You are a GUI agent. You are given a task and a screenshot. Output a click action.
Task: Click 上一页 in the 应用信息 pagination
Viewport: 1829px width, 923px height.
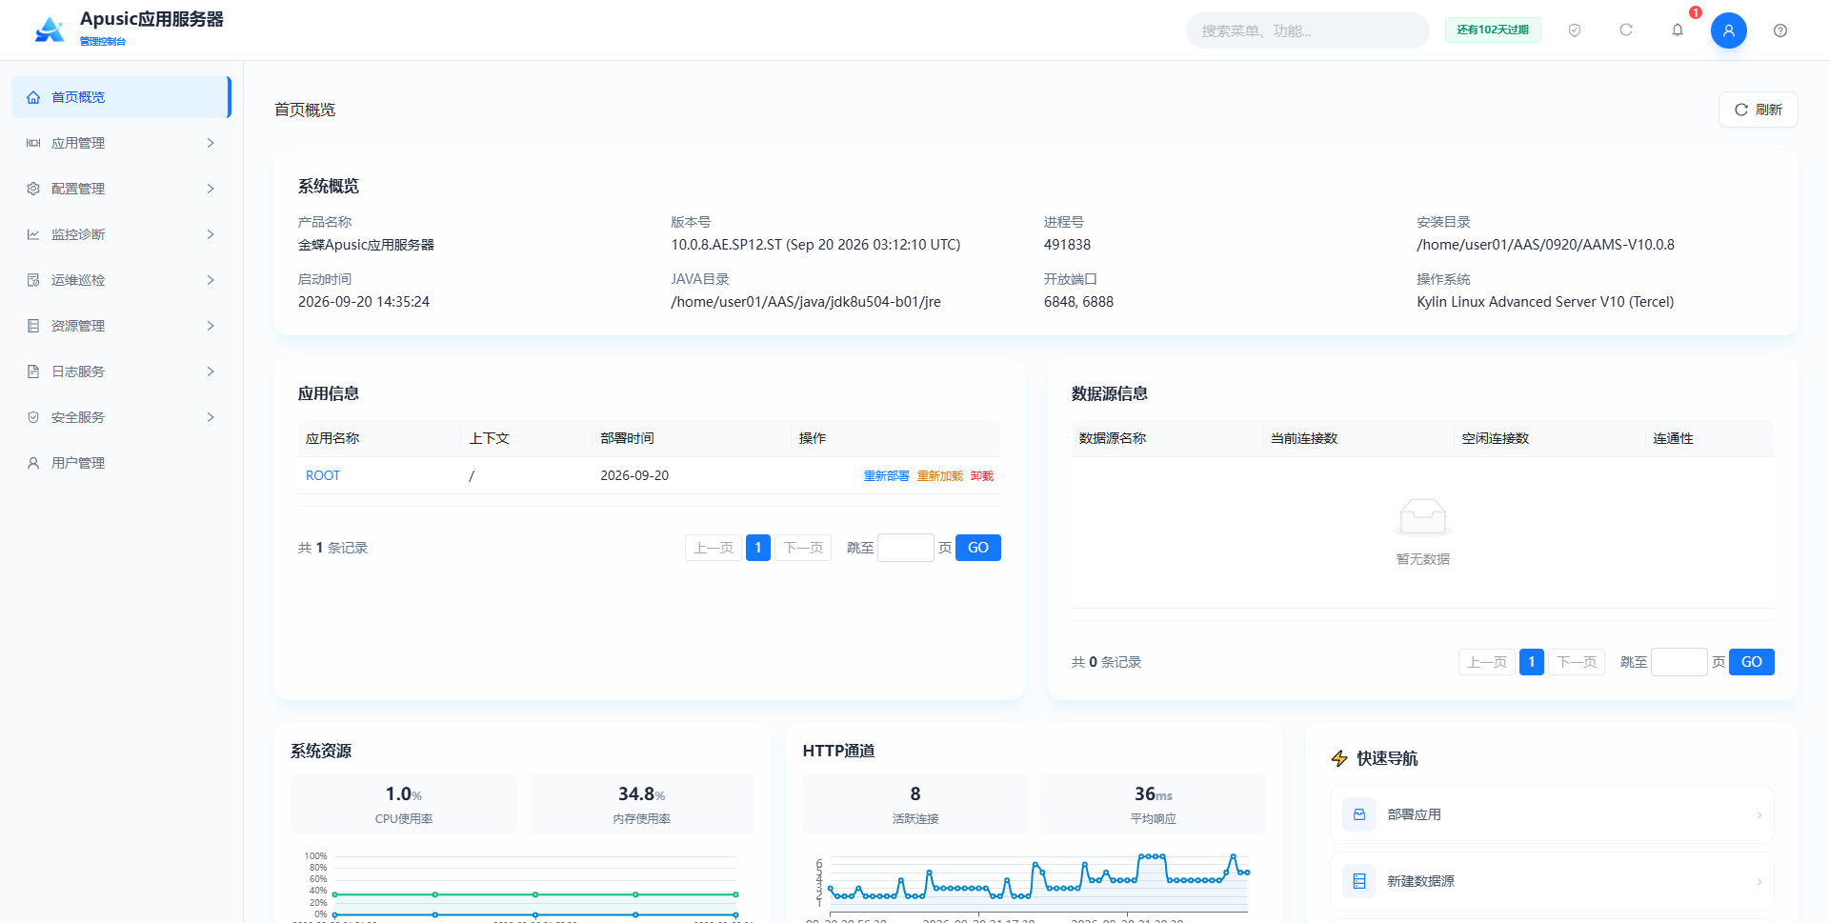(x=714, y=548)
